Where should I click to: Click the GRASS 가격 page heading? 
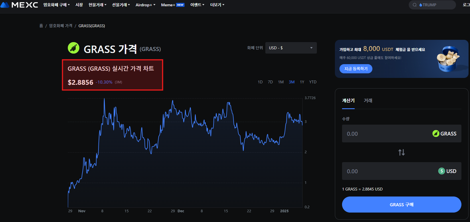110,49
